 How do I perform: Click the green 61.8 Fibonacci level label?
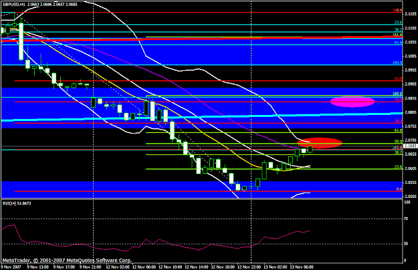pos(399,130)
